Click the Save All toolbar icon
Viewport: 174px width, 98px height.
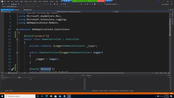(16, 4)
